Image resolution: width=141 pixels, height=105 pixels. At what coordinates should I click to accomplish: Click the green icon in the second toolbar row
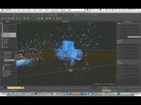click(47, 18)
